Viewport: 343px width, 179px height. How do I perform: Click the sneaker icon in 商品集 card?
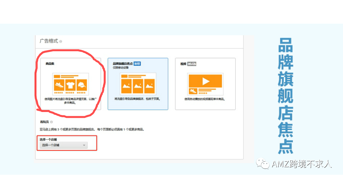coord(58,85)
